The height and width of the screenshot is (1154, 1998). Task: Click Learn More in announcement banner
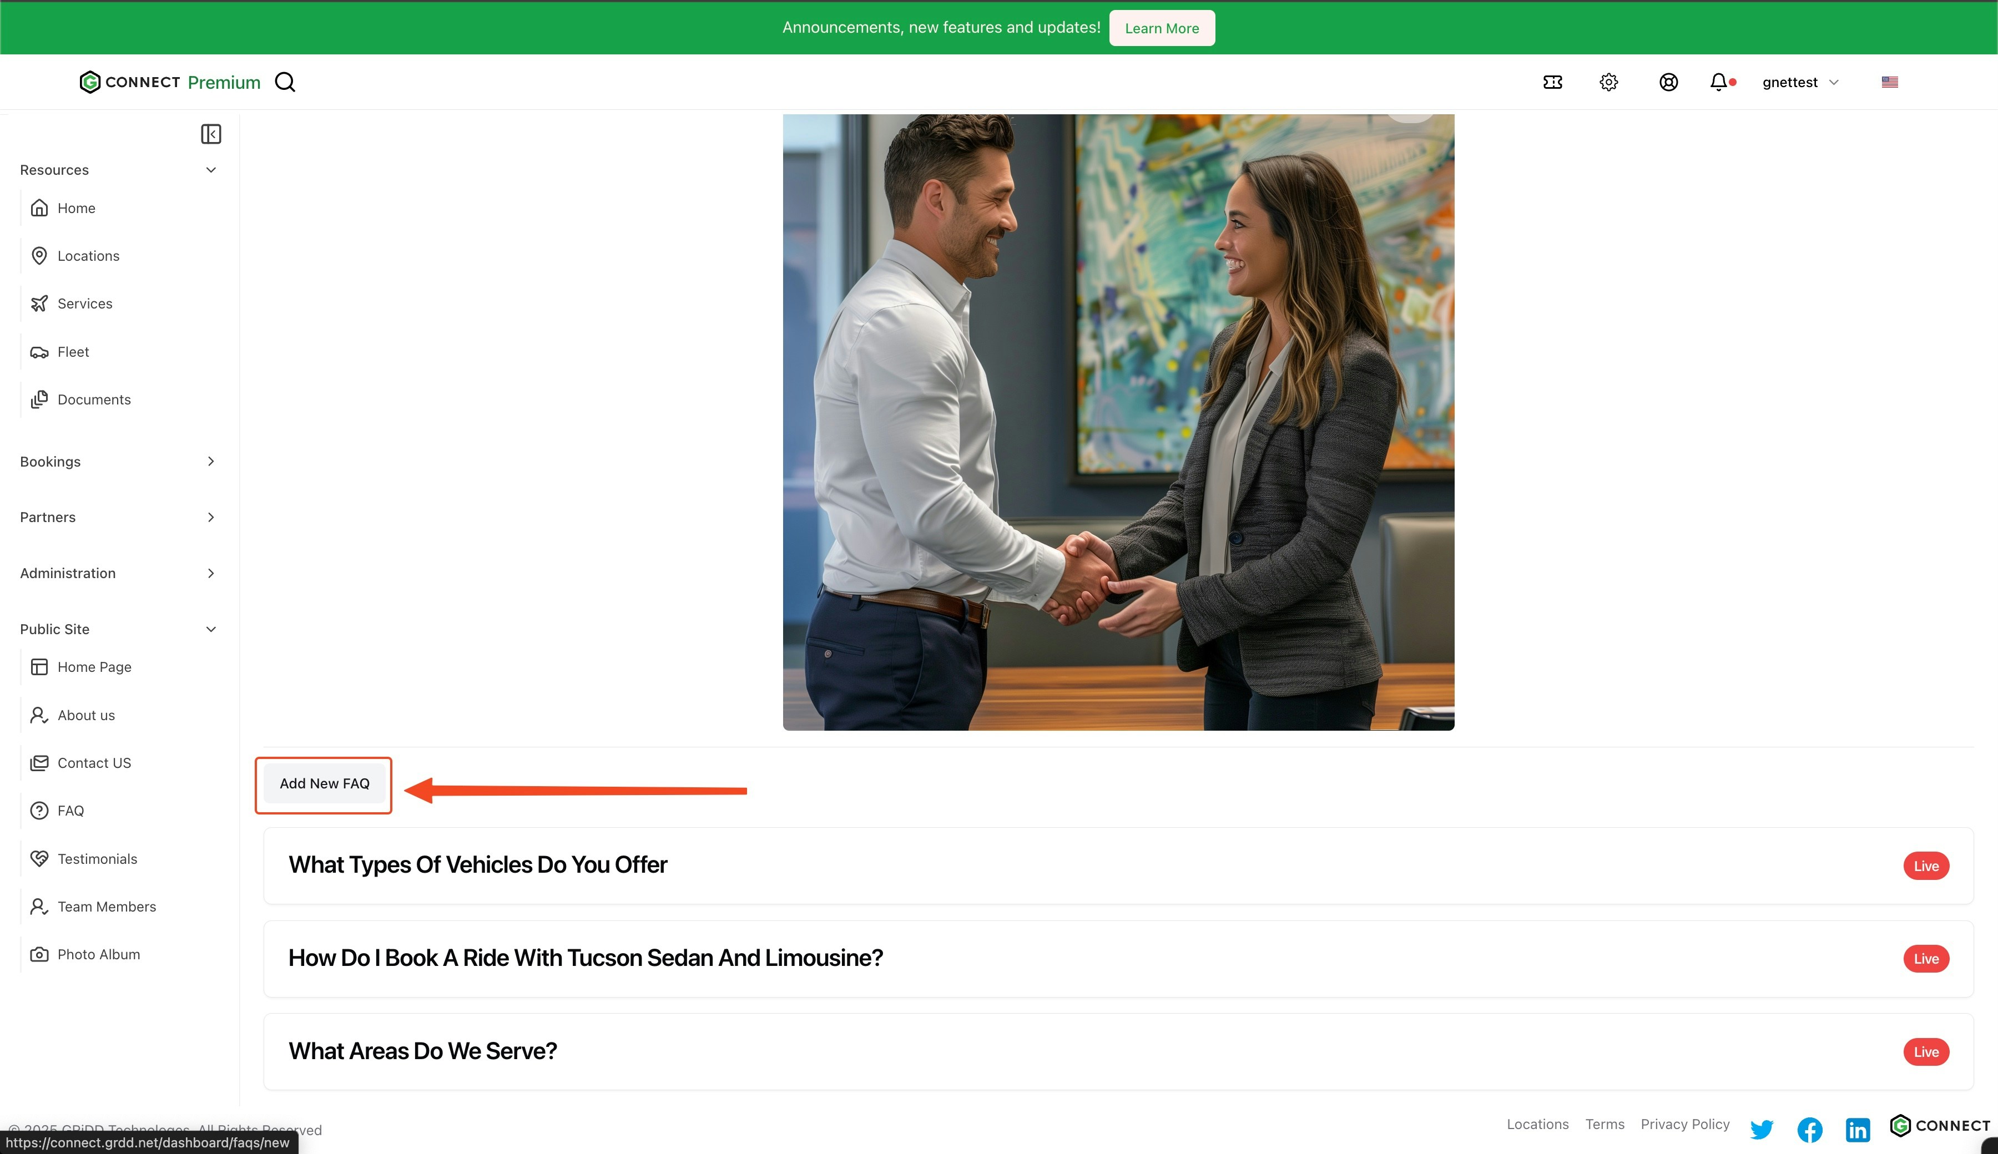pyautogui.click(x=1162, y=28)
